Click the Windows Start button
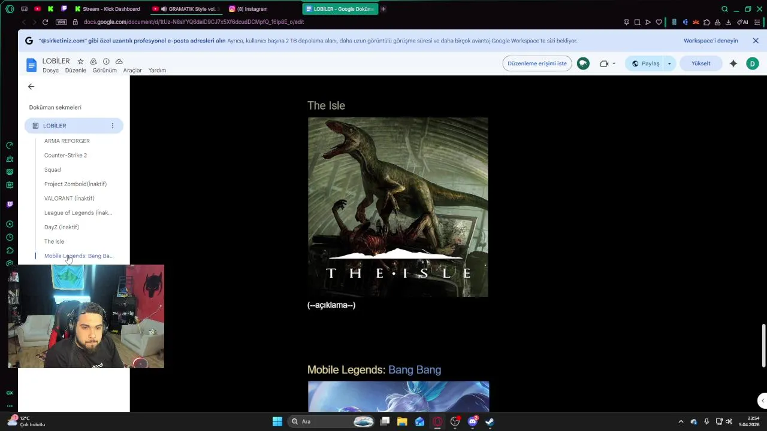Image resolution: width=767 pixels, height=431 pixels. pyautogui.click(x=277, y=421)
